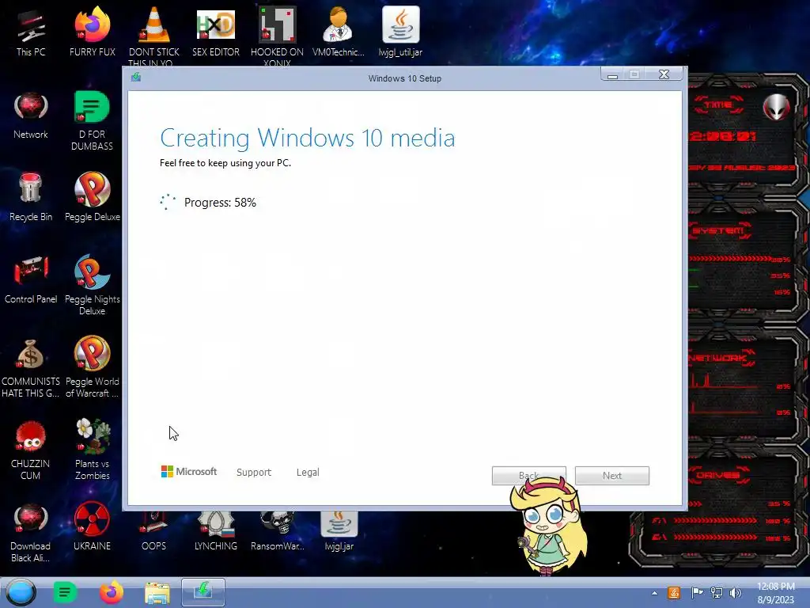
Task: Open the Network desktop icon
Action: 31,116
